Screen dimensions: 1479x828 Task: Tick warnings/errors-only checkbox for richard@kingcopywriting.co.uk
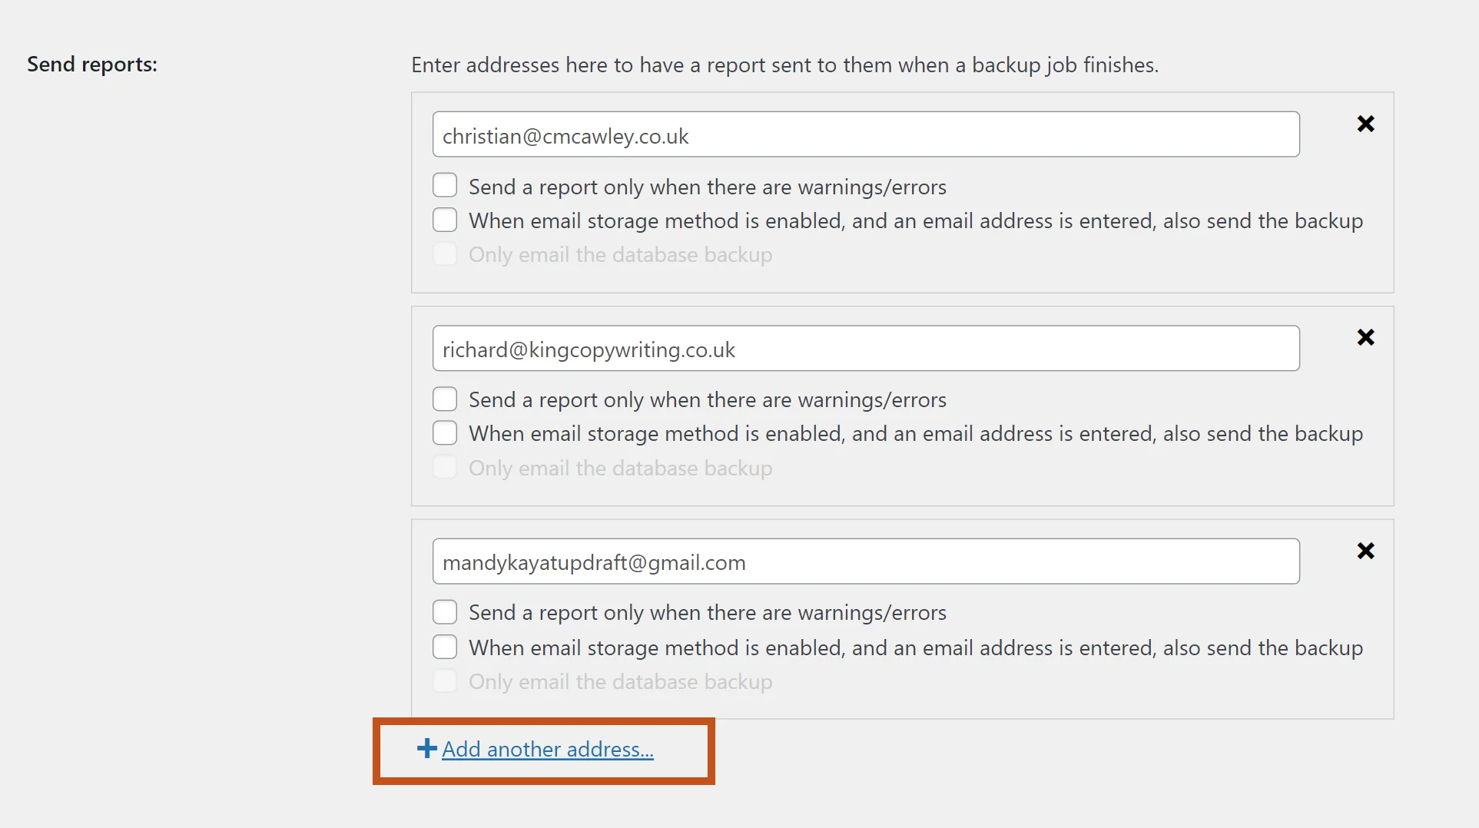(445, 399)
